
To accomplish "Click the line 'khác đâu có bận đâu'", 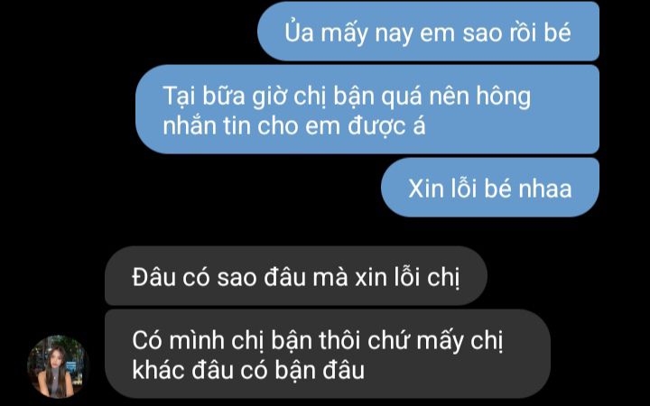I will pyautogui.click(x=248, y=370).
